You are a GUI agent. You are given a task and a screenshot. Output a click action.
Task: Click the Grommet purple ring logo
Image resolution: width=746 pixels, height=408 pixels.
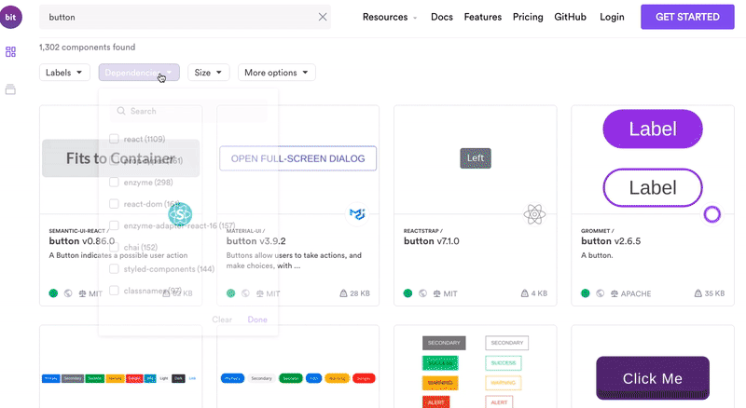click(711, 214)
